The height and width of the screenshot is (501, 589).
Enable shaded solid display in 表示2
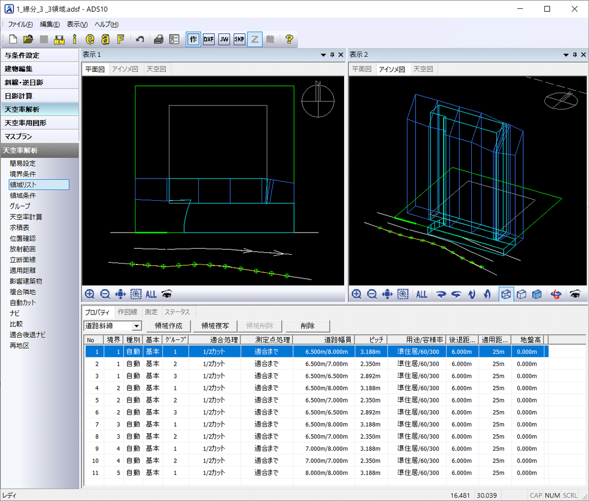tap(537, 294)
